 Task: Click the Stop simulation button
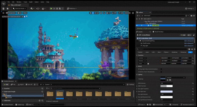[57, 9]
